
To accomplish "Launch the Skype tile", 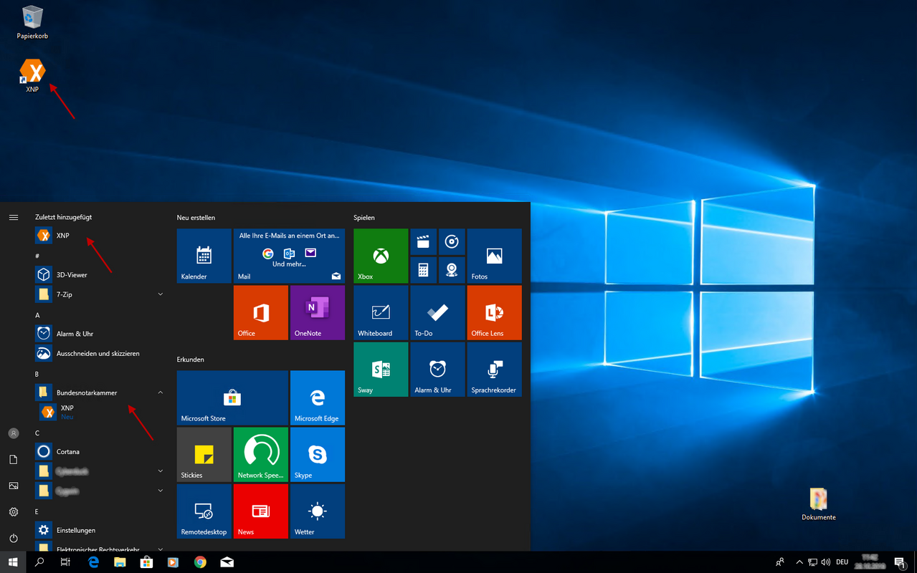I will pyautogui.click(x=318, y=454).
